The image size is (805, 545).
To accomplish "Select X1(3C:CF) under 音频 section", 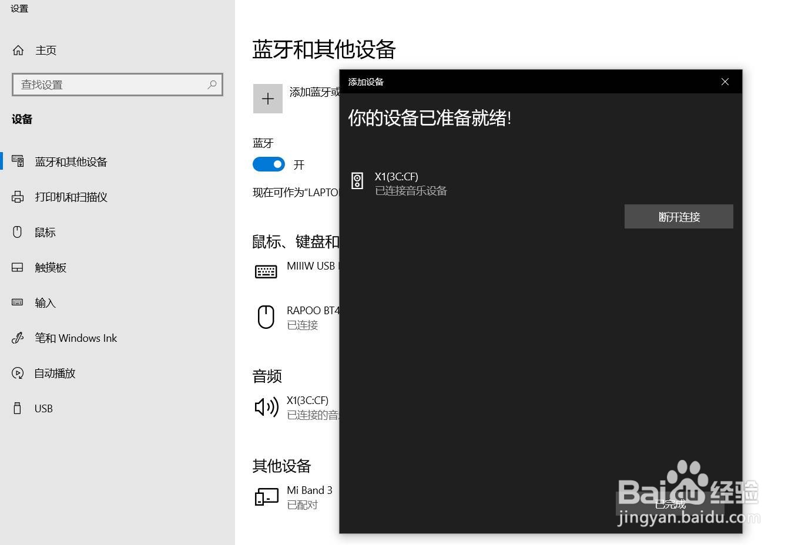I will click(308, 401).
